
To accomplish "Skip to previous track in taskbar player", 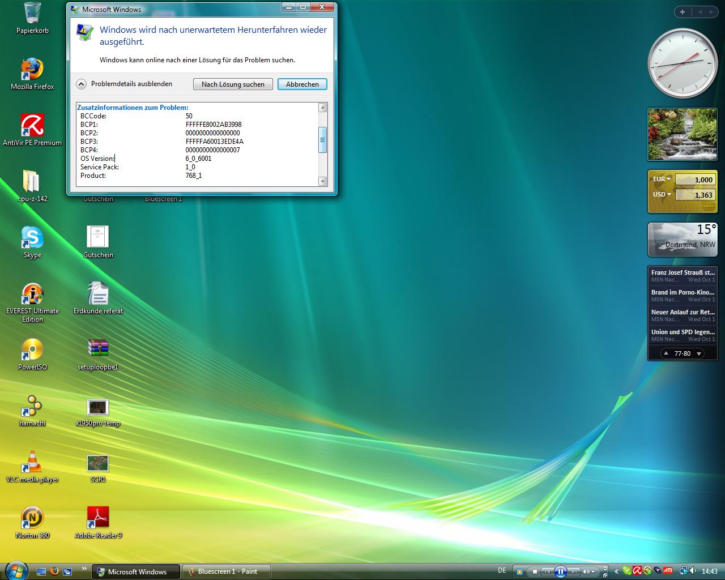I will point(547,572).
